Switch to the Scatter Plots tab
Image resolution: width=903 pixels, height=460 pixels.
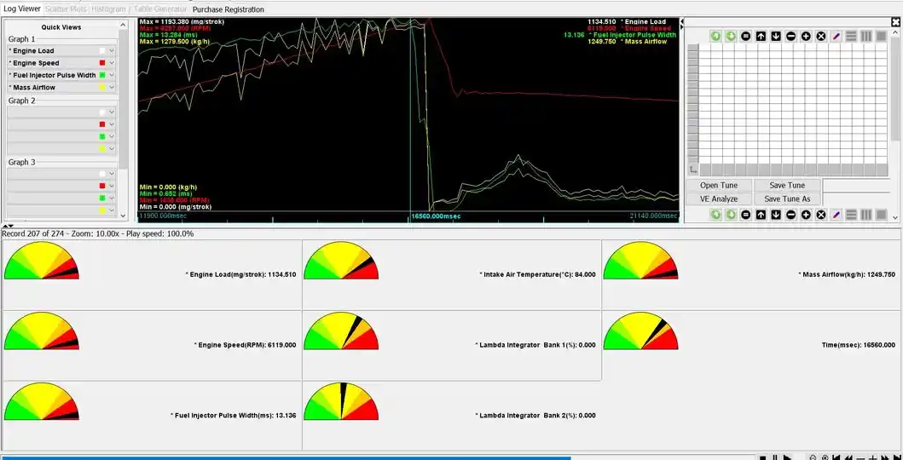67,9
